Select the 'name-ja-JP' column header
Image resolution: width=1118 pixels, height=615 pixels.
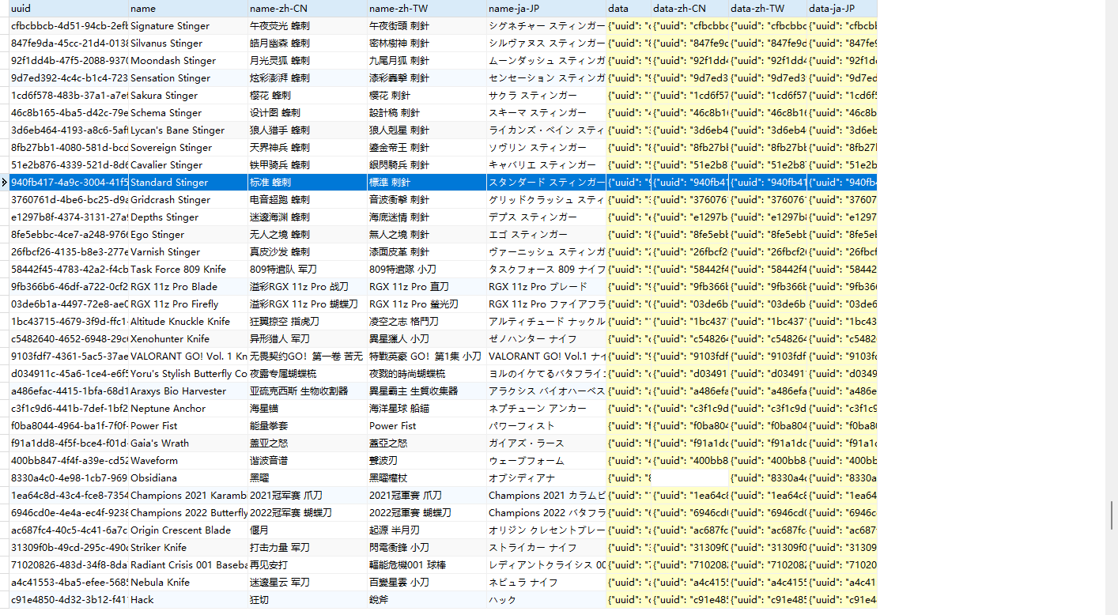pyautogui.click(x=546, y=9)
